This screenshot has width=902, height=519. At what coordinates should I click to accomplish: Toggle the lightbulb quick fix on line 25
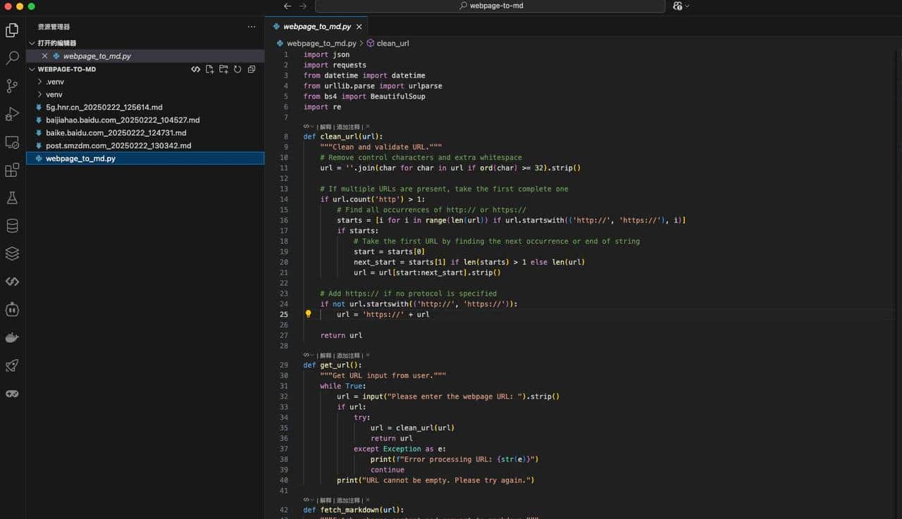click(x=308, y=314)
